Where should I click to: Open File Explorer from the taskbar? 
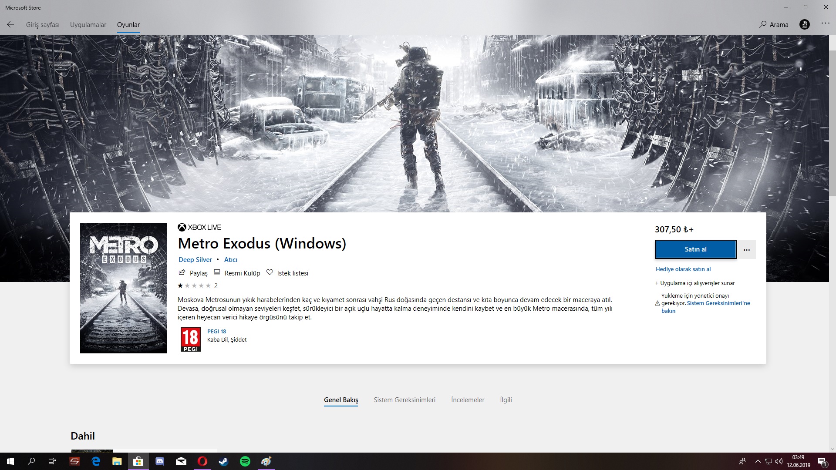pyautogui.click(x=117, y=461)
